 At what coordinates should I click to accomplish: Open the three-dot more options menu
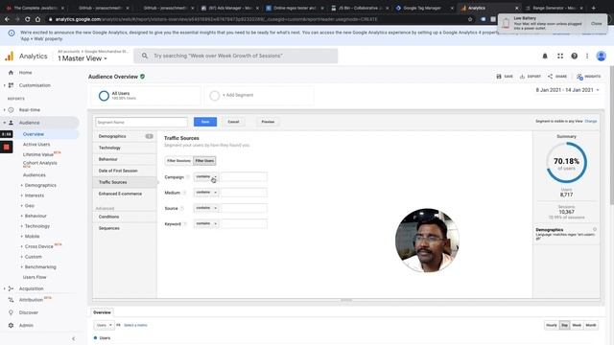587,57
